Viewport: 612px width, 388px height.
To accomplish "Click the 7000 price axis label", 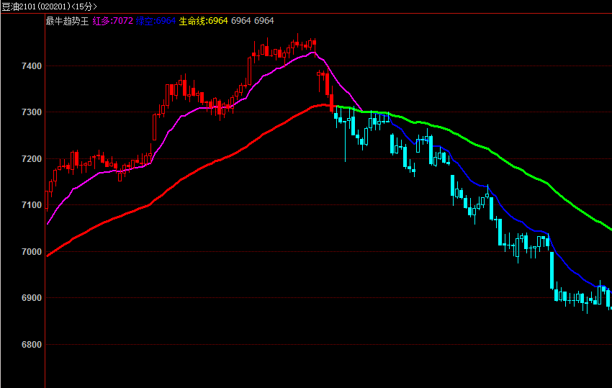I will coord(32,252).
